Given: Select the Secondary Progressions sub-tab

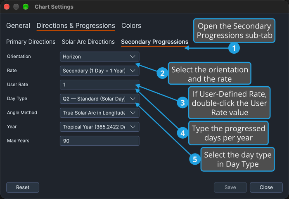Looking at the screenshot, I should pos(155,42).
